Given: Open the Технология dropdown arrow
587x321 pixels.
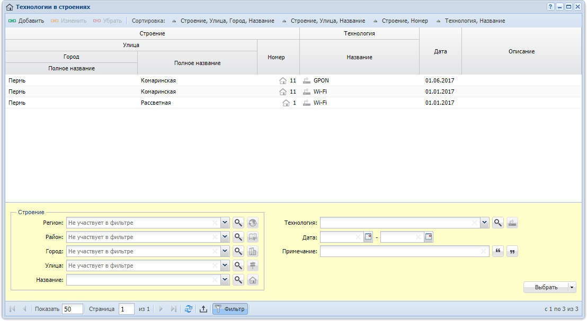Looking at the screenshot, I should 484,223.
